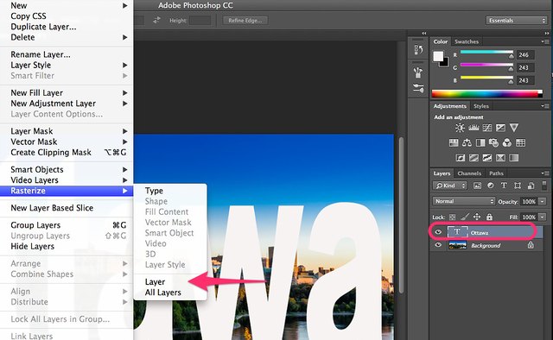The image size is (553, 340).
Task: Click the Ottawa layer type thumbnail
Action: tap(457, 232)
